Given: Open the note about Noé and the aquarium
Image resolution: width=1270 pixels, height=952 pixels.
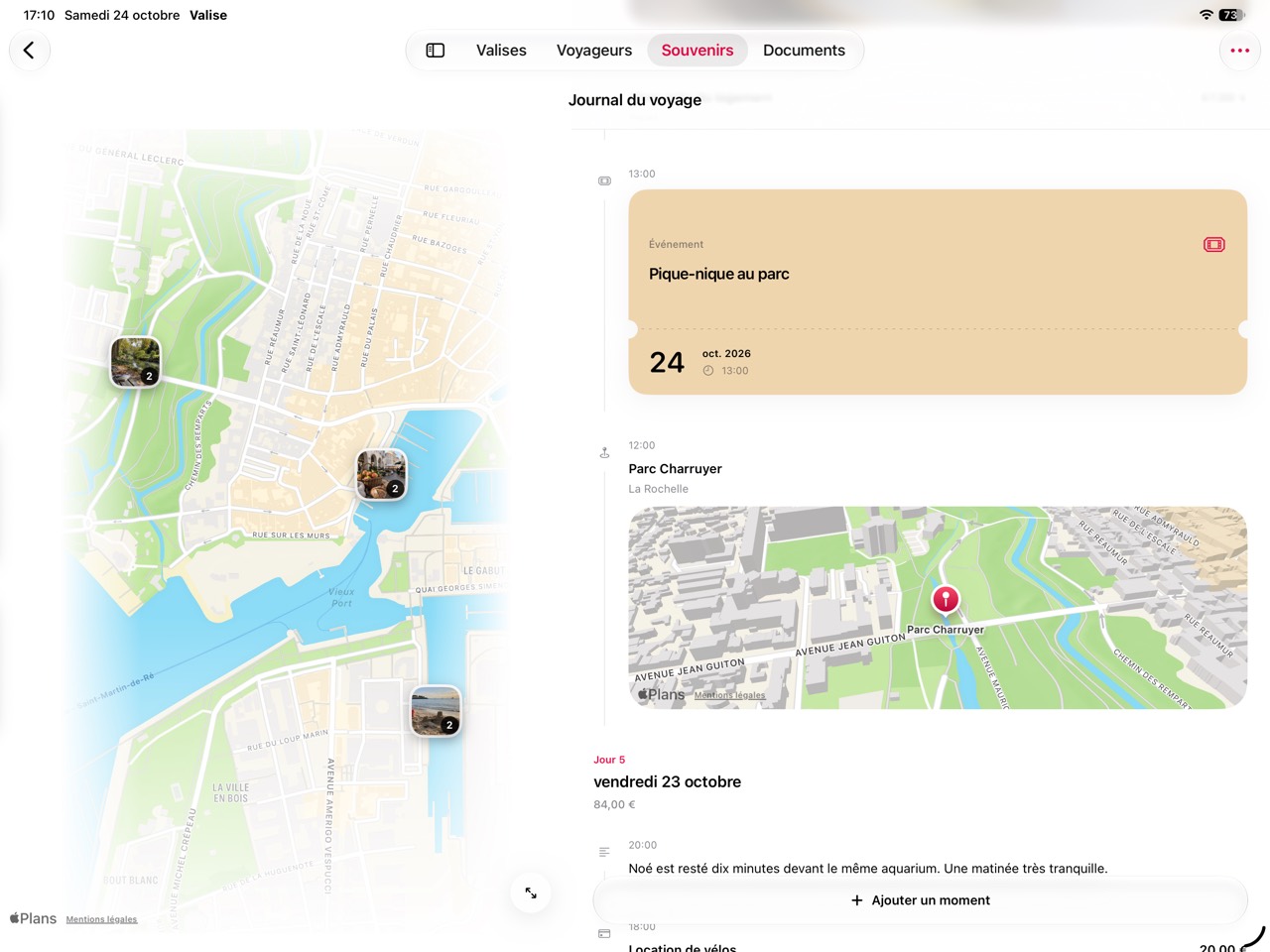Looking at the screenshot, I should tap(867, 869).
